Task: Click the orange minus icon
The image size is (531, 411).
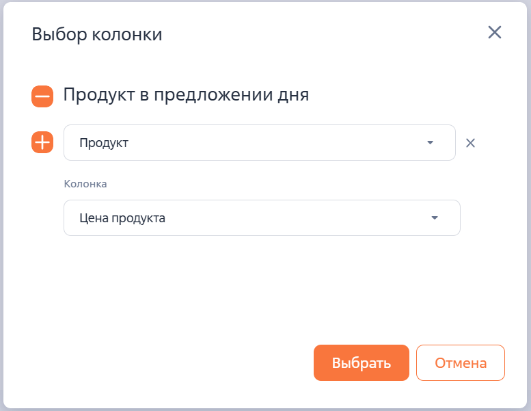Action: pos(42,96)
